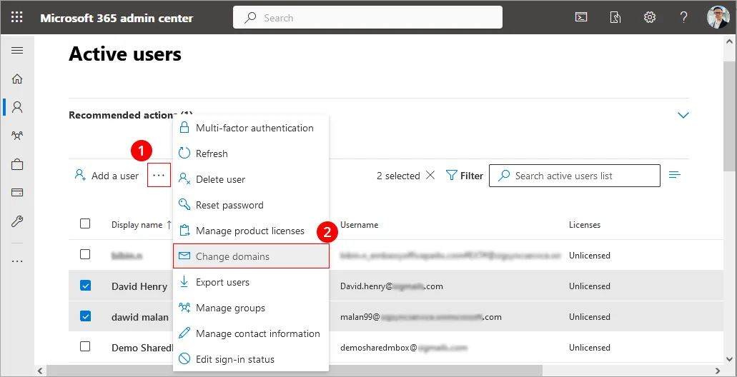Click the David.henry@ username cell
The width and height of the screenshot is (737, 377).
(392, 286)
